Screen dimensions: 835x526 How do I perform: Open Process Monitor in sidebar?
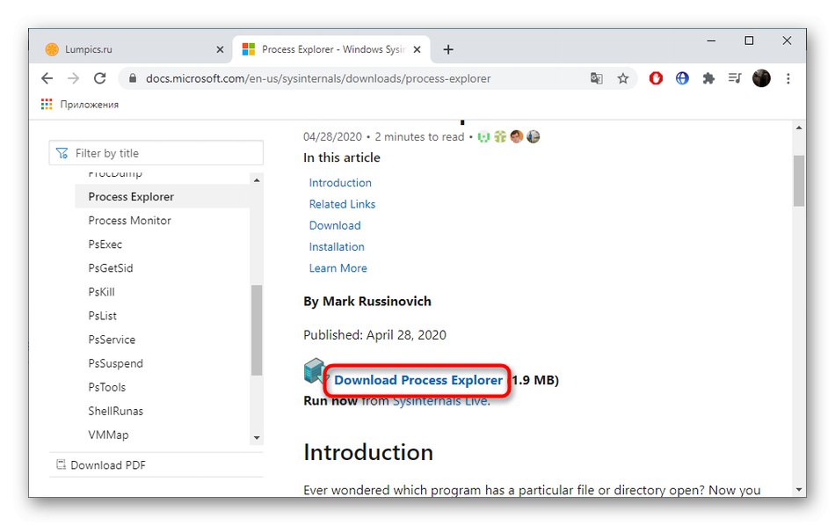coord(129,221)
